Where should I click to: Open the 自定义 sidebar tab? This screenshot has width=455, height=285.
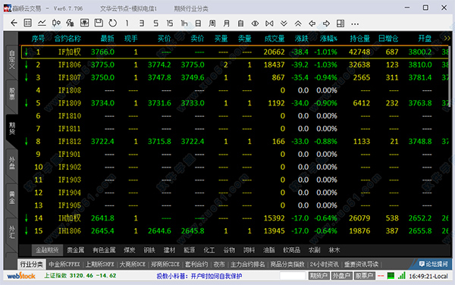(11, 59)
